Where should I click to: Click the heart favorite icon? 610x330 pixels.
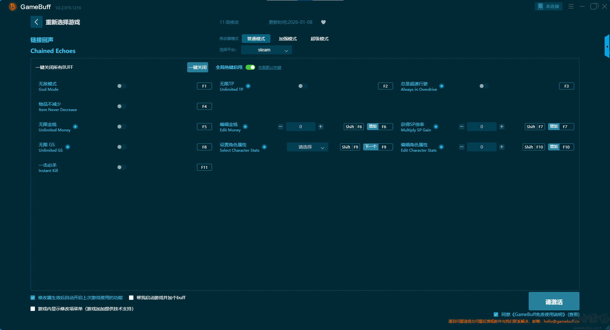323,22
